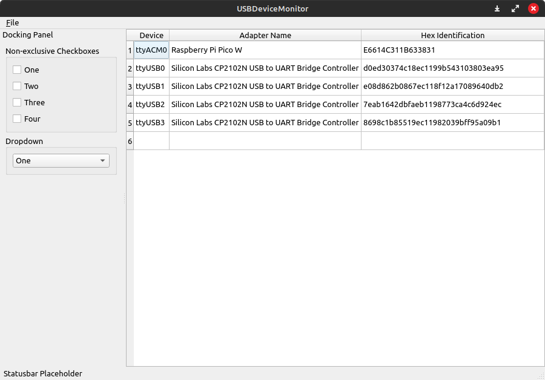Select adapter name cell in ttyUSB2 row
545x380 pixels.
coord(265,104)
